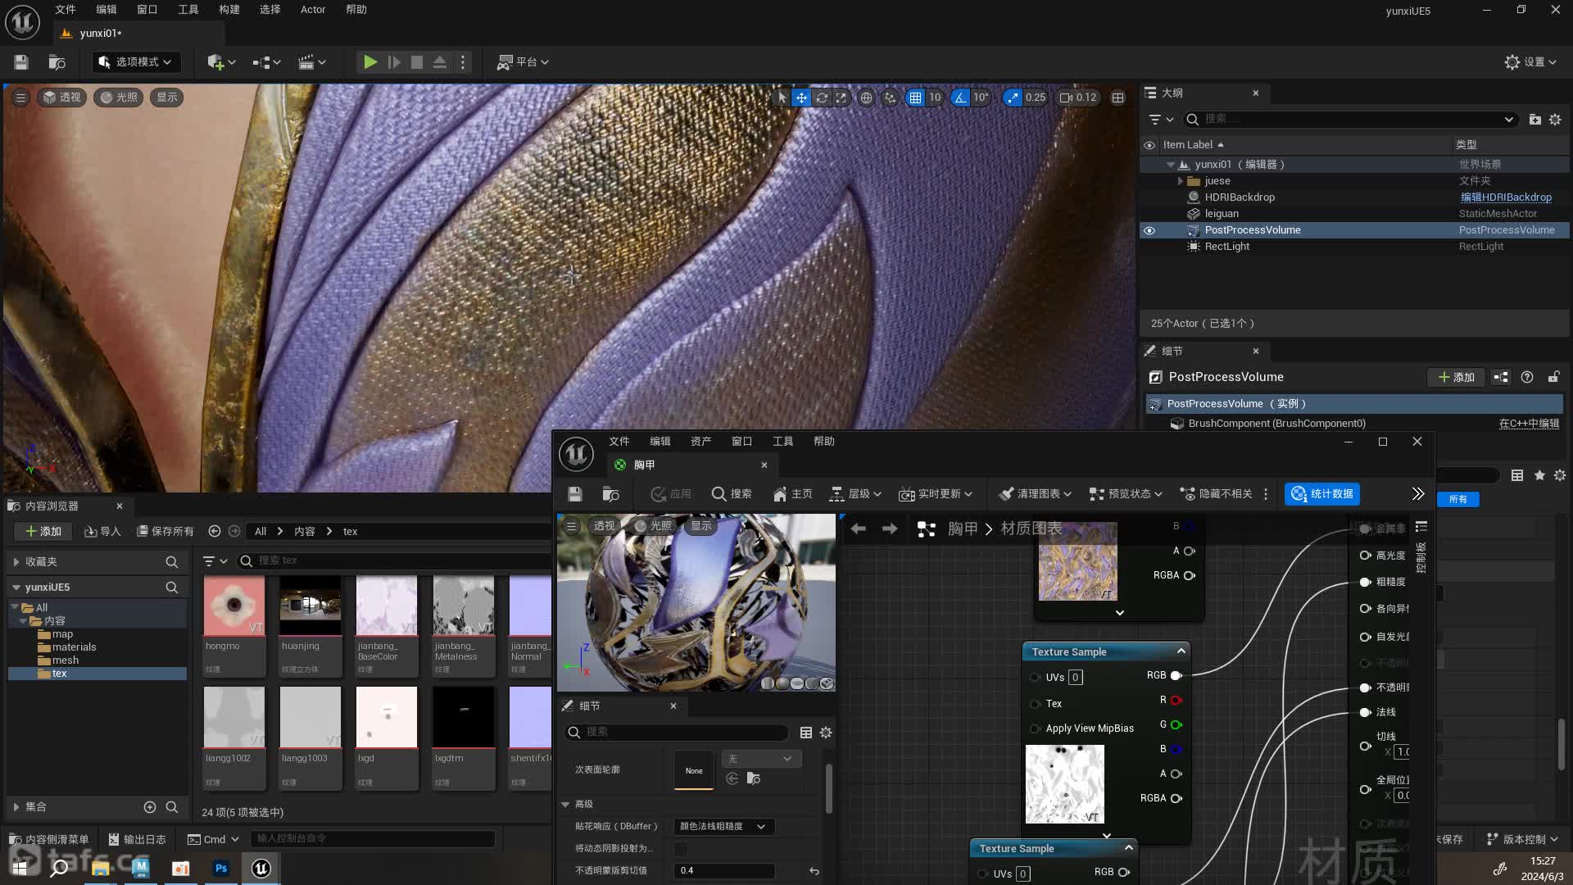This screenshot has width=1573, height=885.
Task: Collapse the 高级 advanced section
Action: (x=565, y=805)
